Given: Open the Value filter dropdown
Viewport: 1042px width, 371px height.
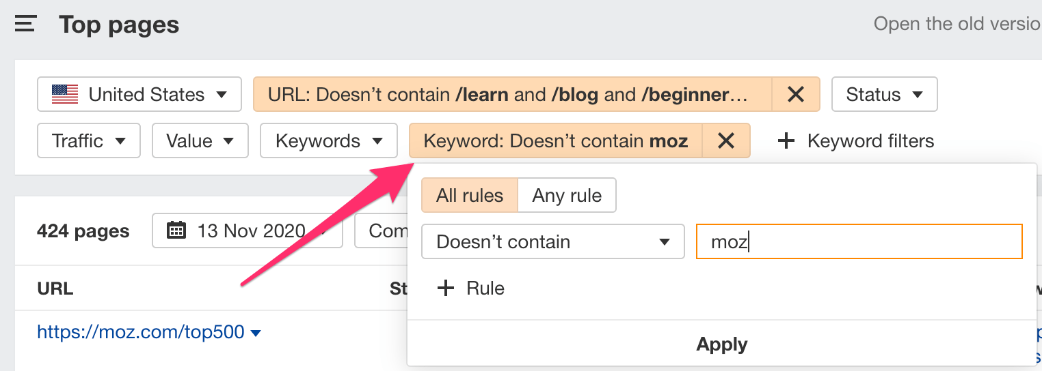Looking at the screenshot, I should tap(200, 140).
